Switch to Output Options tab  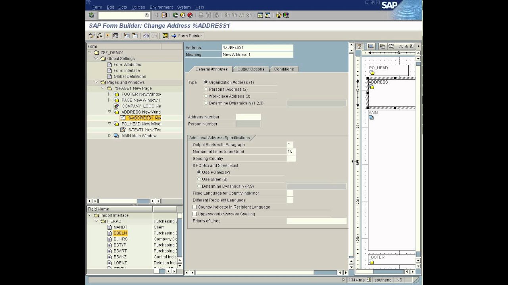tap(251, 69)
